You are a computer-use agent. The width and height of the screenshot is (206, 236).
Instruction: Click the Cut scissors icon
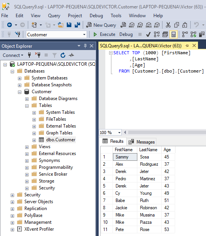click(168, 25)
